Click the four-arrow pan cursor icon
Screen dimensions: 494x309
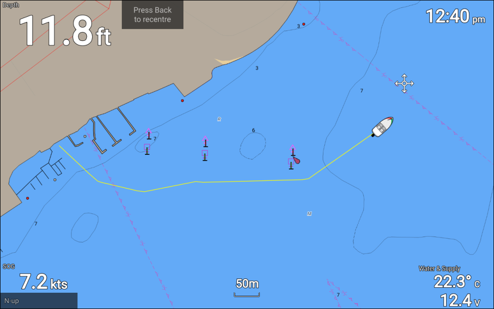(x=404, y=83)
